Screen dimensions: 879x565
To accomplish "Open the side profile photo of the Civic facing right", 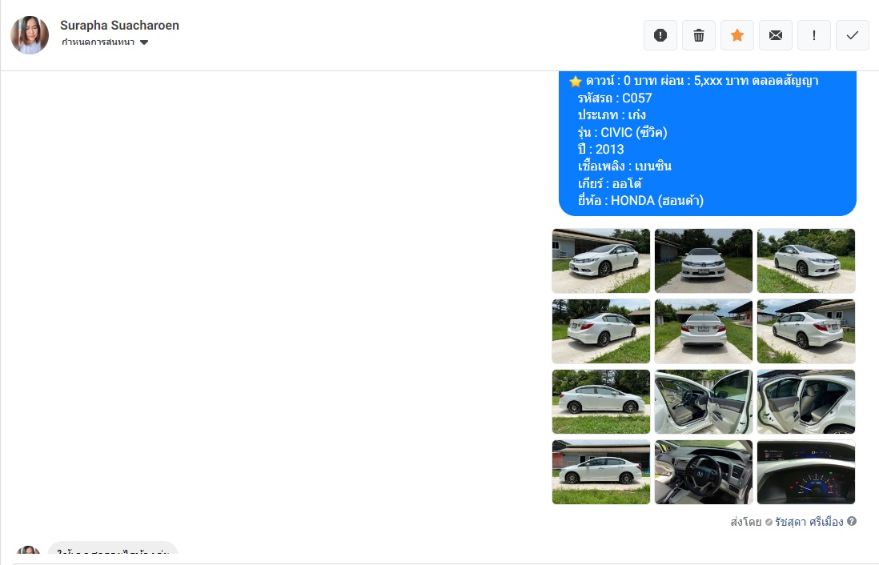I will tap(601, 402).
